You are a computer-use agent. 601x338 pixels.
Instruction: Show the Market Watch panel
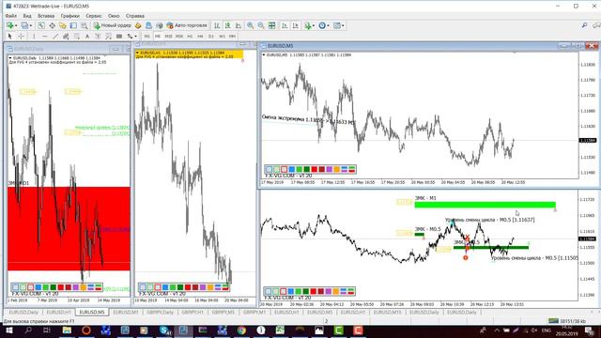coord(41,25)
